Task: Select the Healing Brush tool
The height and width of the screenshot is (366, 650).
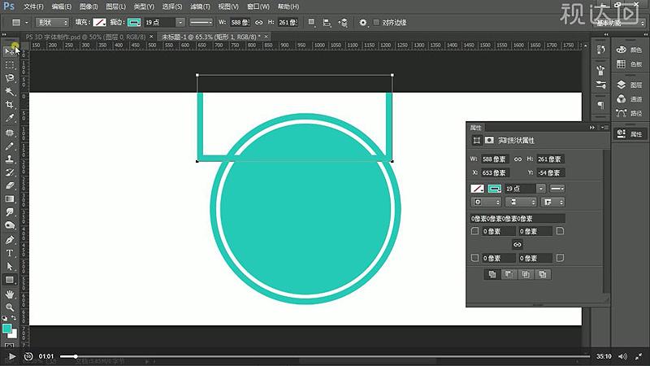Action: point(9,133)
